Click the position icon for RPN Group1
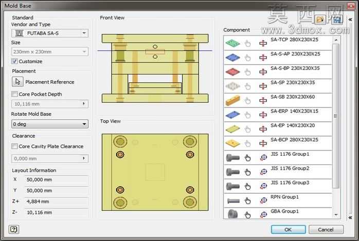The image size is (359, 241). 263,200
